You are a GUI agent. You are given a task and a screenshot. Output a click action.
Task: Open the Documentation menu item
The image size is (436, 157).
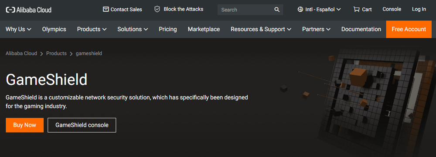[x=361, y=29]
